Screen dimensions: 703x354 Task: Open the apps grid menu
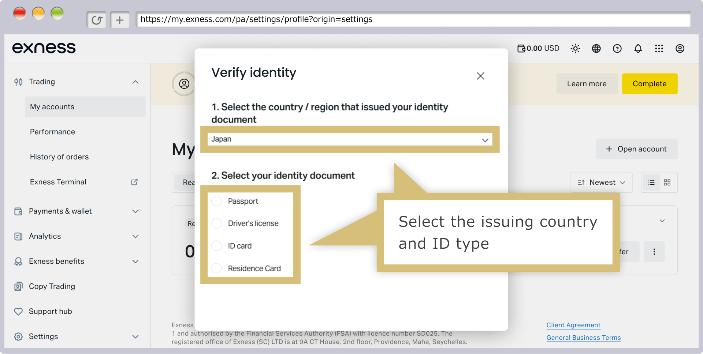(x=659, y=48)
